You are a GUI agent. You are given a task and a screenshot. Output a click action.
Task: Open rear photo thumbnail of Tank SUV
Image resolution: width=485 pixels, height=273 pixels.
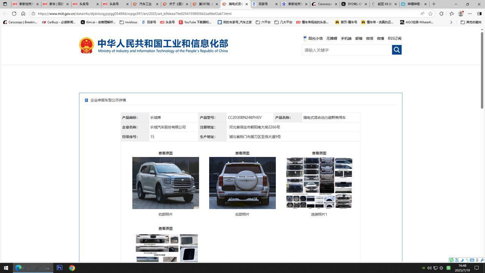tap(242, 183)
